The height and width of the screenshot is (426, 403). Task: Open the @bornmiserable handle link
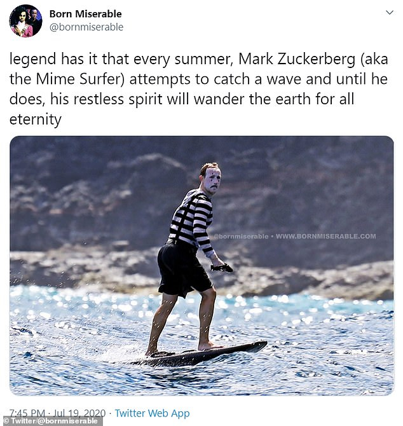coord(86,27)
